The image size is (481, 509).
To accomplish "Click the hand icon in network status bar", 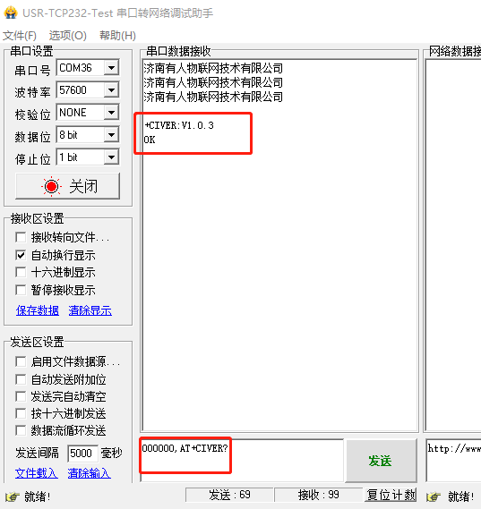I will 434,496.
